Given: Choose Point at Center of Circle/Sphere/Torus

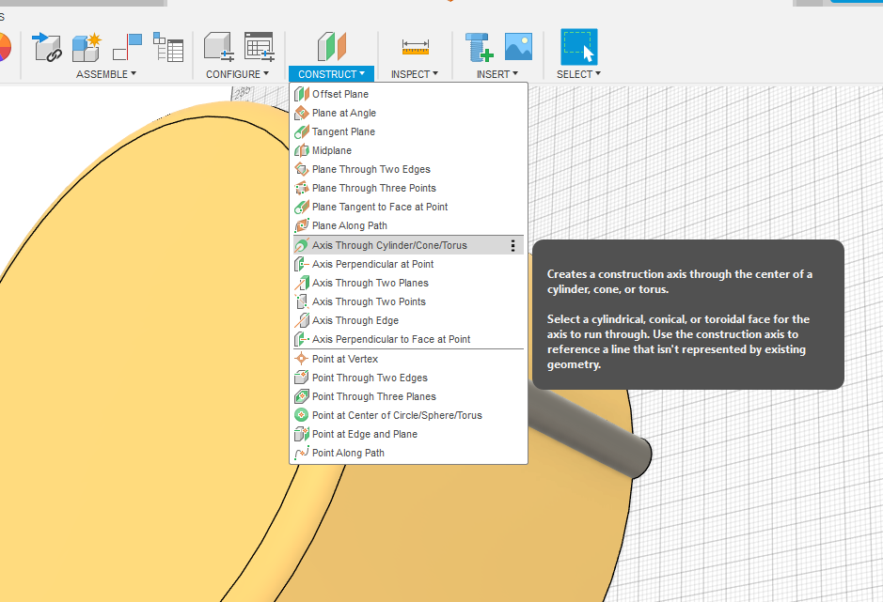Looking at the screenshot, I should tap(397, 415).
